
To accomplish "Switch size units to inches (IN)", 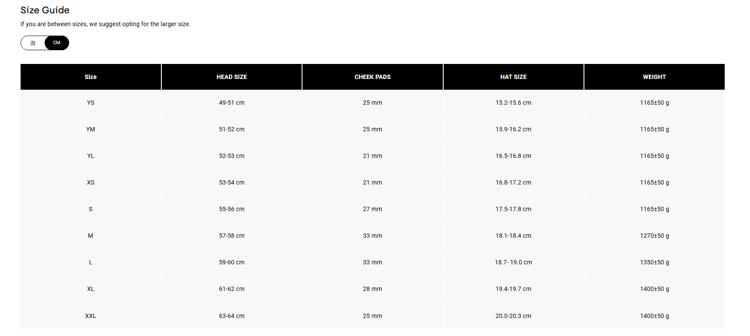I will click(33, 43).
